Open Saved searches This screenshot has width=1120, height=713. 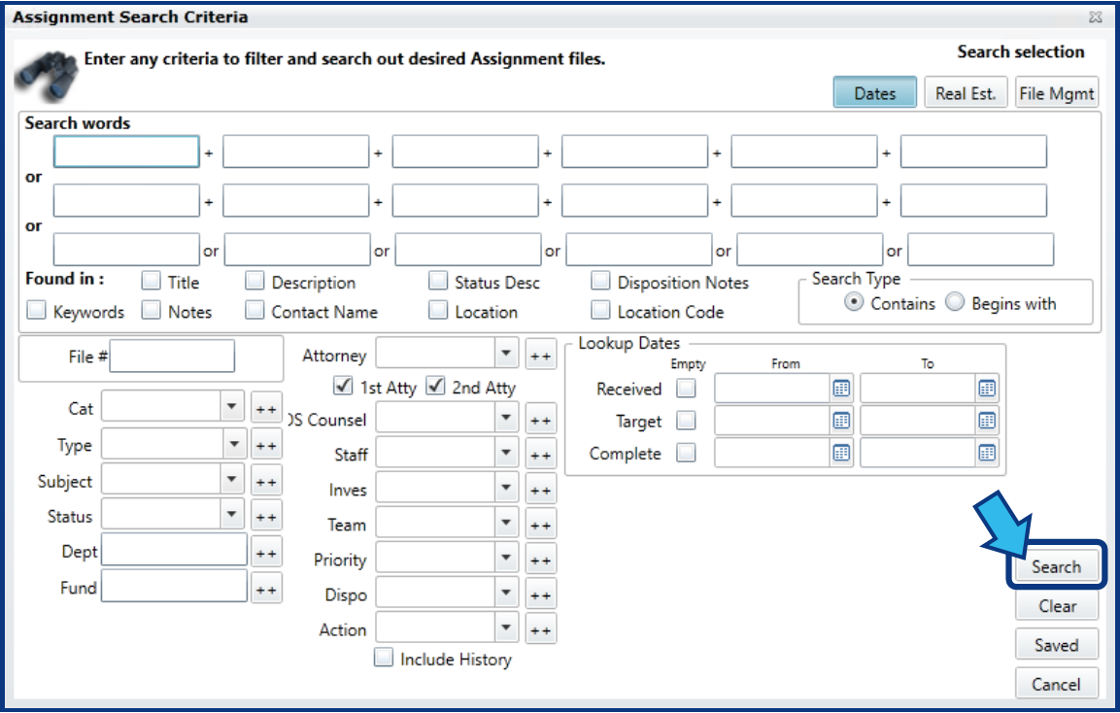(1057, 645)
